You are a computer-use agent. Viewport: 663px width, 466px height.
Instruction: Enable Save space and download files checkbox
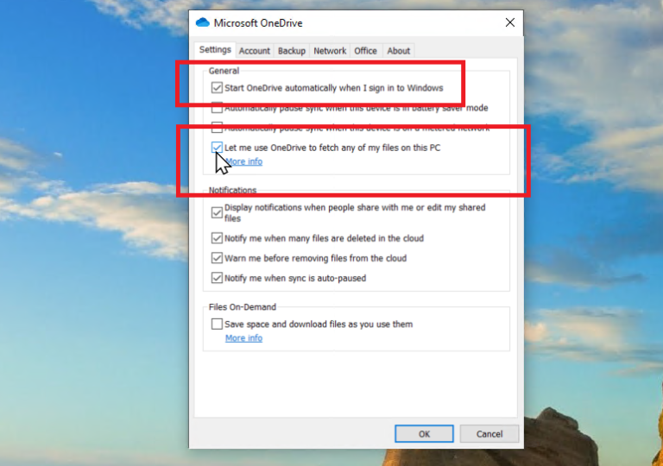(217, 324)
